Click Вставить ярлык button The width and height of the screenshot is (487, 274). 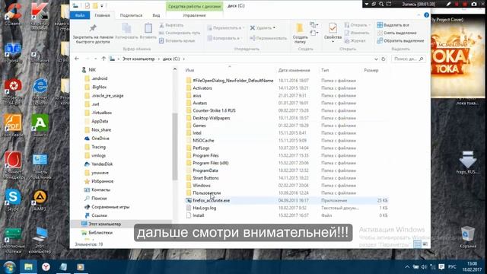point(177,40)
